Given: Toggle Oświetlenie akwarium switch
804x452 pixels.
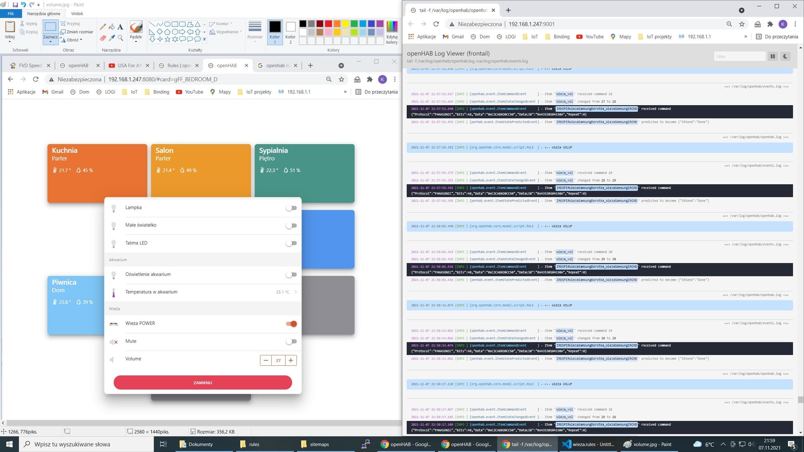Looking at the screenshot, I should pos(291,275).
